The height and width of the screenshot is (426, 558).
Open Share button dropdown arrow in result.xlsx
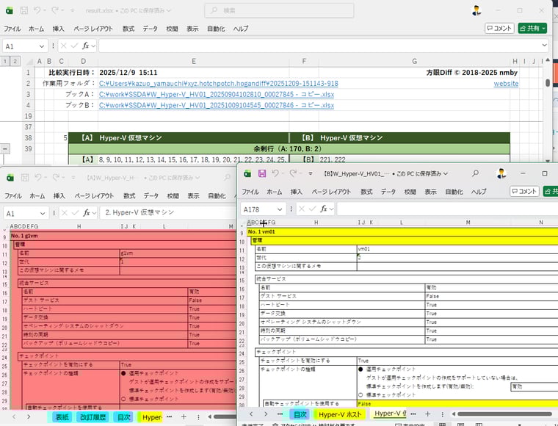[543, 28]
